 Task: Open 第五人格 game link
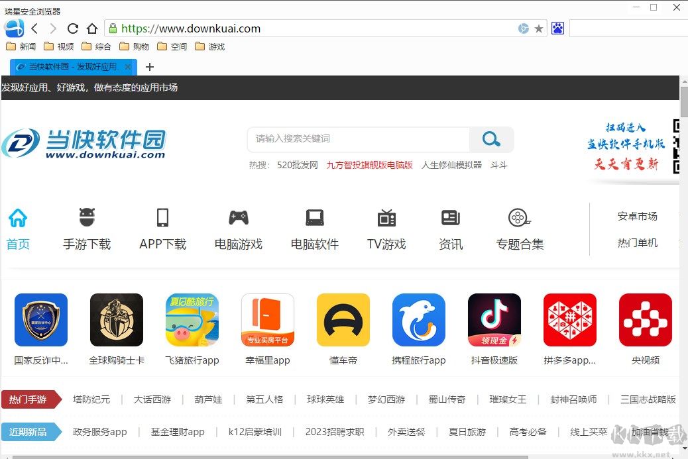coord(264,399)
